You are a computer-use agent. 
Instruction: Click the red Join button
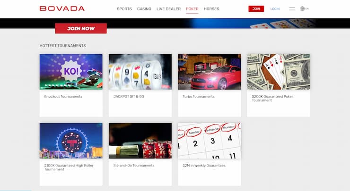coord(256,8)
